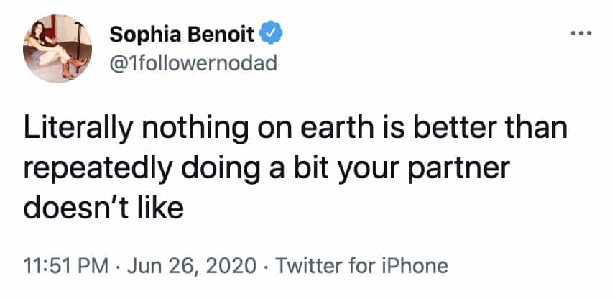
Task: Open the Twitter for iPhone source link
Action: tap(362, 266)
